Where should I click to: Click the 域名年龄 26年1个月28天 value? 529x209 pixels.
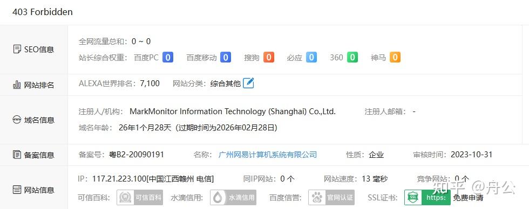tap(145, 128)
